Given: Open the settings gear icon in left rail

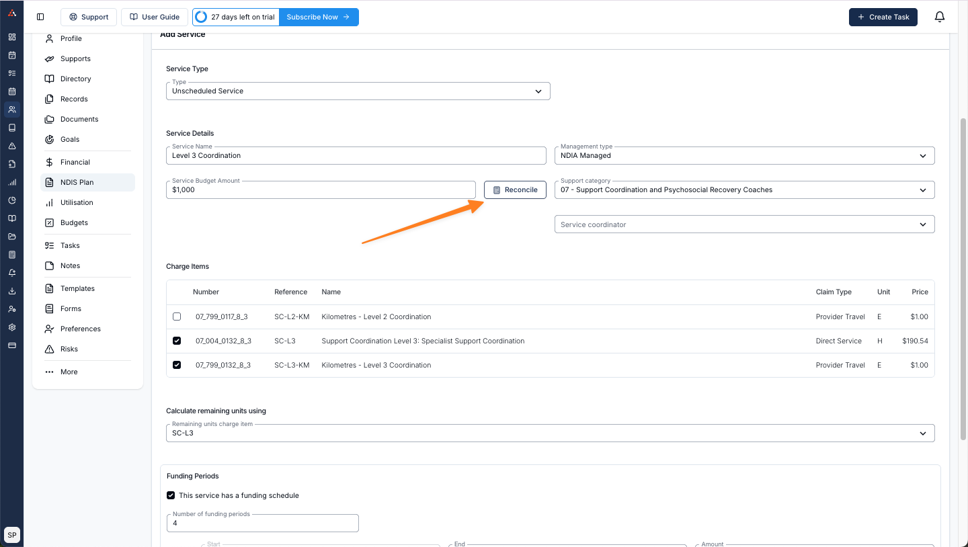Looking at the screenshot, I should pos(11,327).
